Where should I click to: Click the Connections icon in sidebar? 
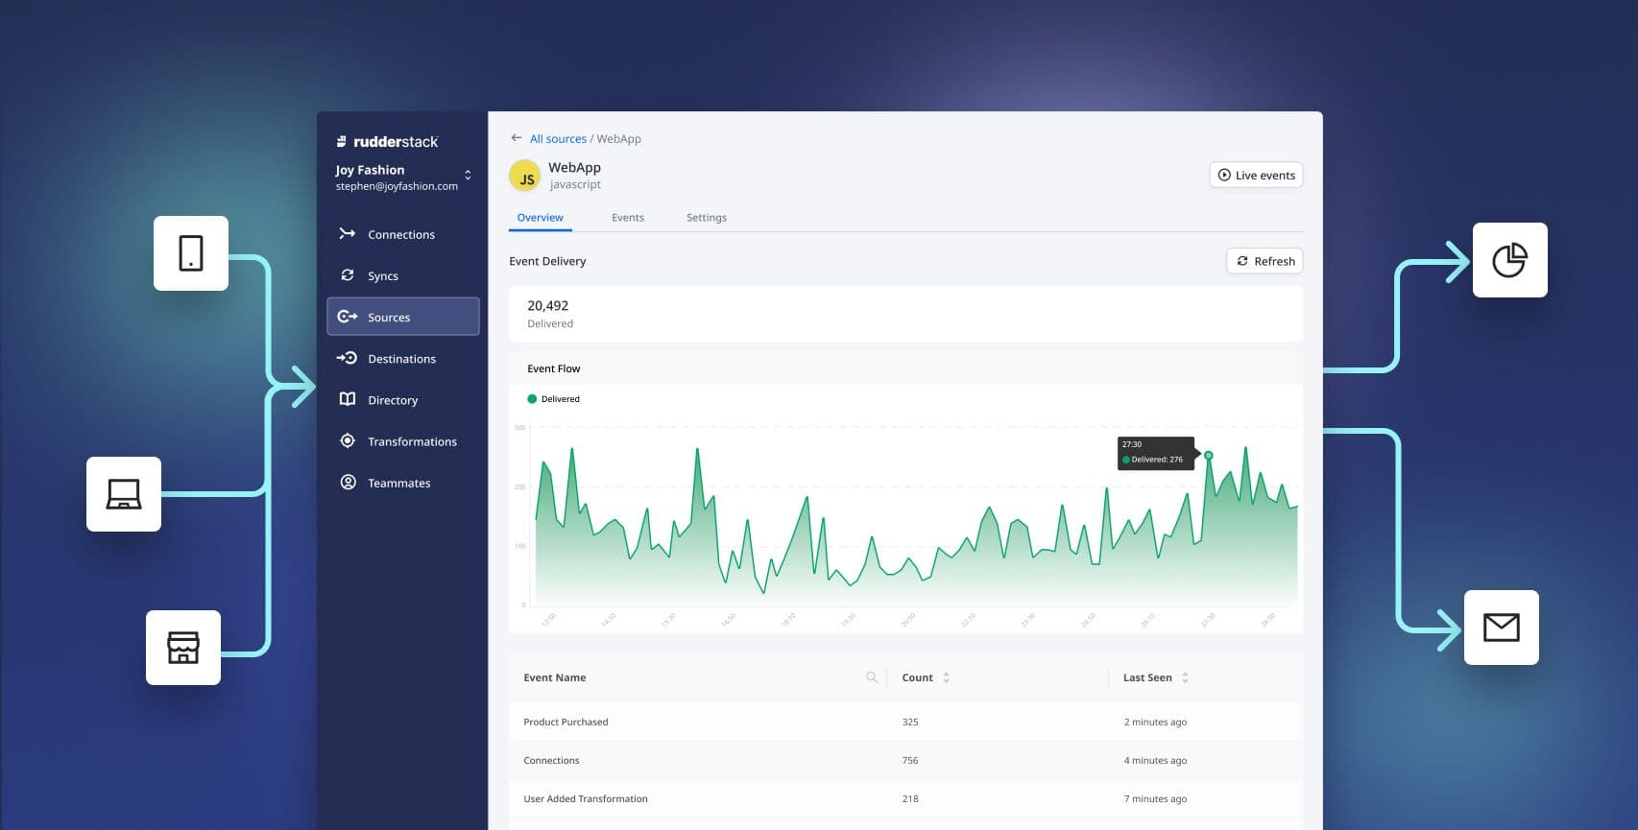click(348, 234)
